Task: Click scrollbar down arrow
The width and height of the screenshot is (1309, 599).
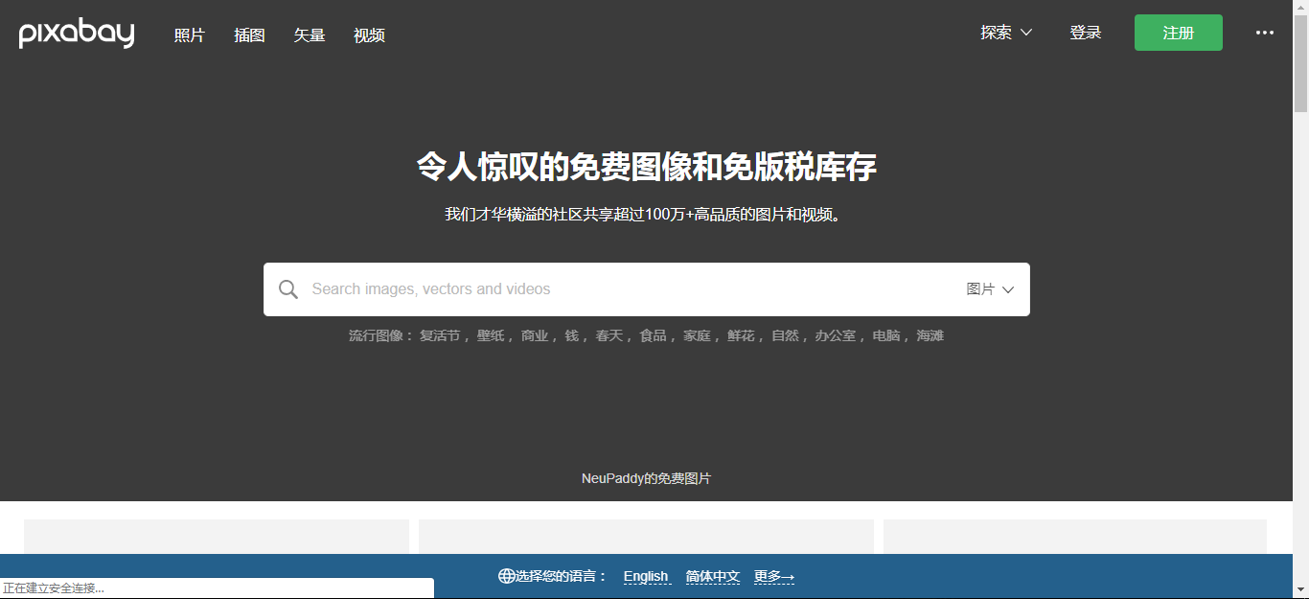Action: [1300, 590]
